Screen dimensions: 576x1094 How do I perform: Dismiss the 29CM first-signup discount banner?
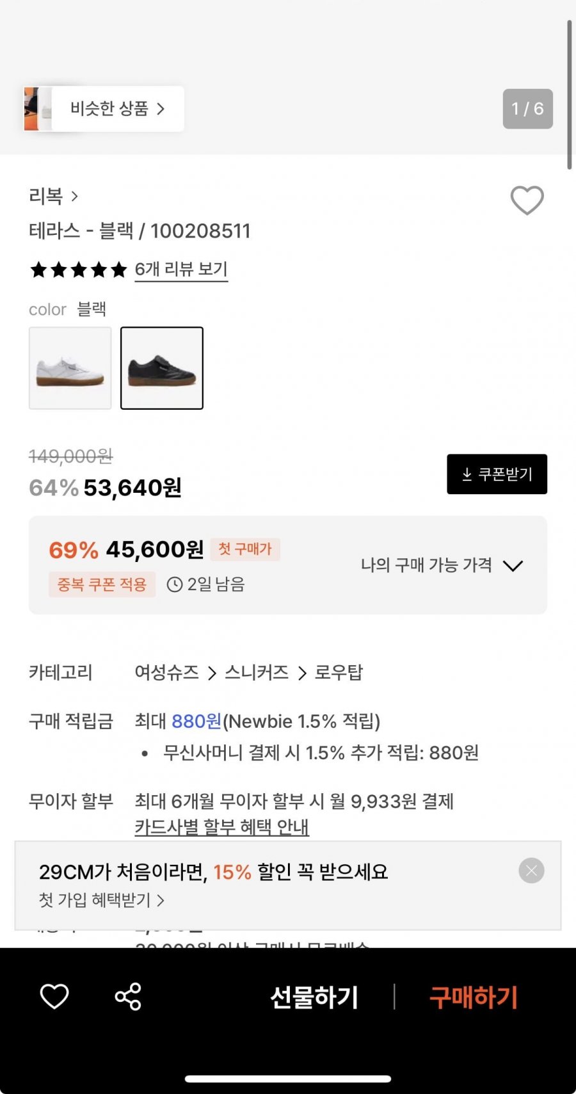click(531, 871)
